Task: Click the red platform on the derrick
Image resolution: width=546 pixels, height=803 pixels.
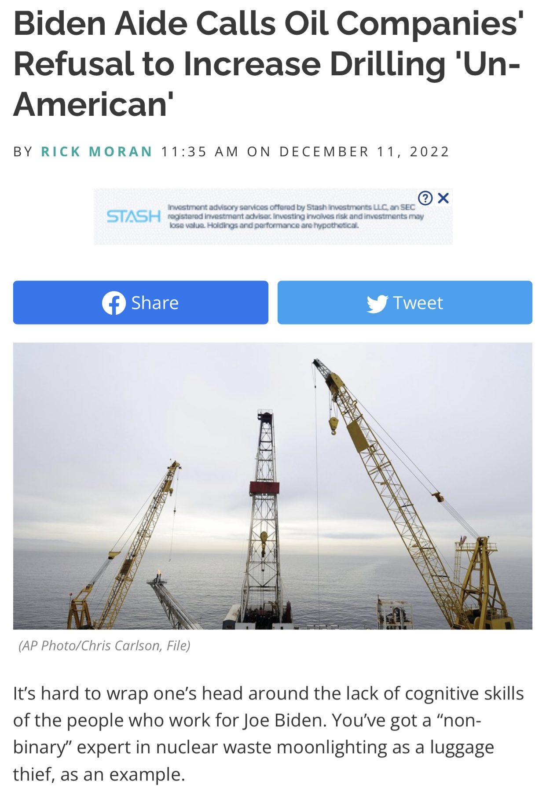Action: (x=264, y=488)
